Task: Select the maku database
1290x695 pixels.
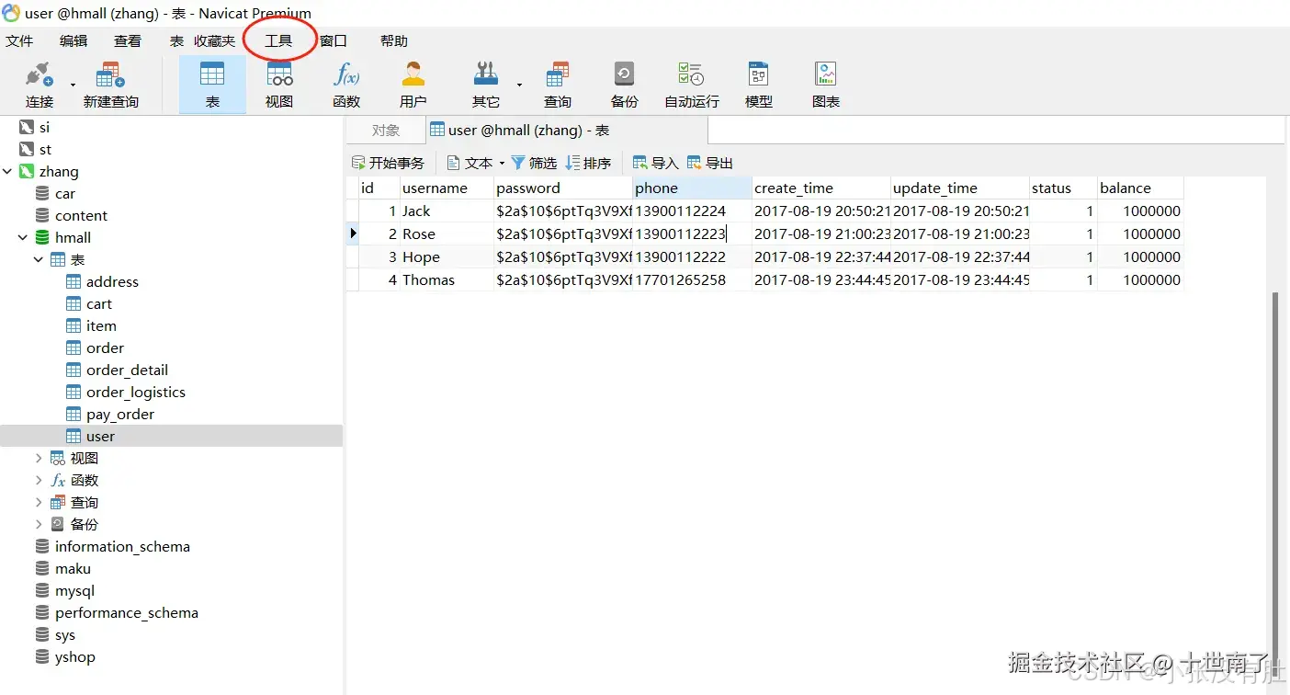Action: (x=73, y=568)
